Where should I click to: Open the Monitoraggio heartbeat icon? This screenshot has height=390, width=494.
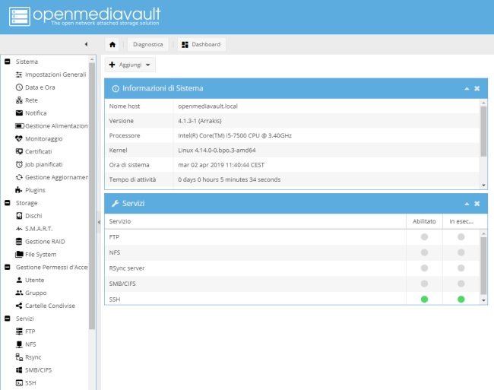click(19, 138)
